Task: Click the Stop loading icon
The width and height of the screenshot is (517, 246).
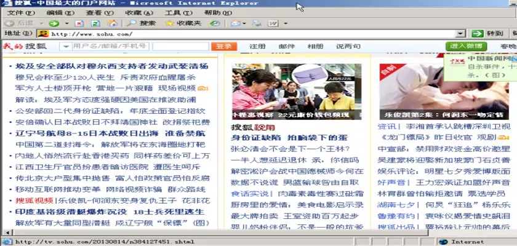Action: [79, 23]
